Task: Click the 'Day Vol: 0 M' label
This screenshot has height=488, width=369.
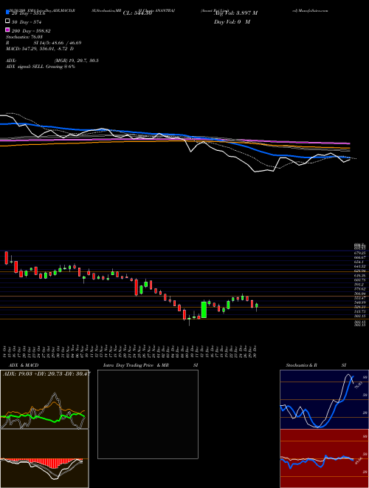Action: point(232,21)
